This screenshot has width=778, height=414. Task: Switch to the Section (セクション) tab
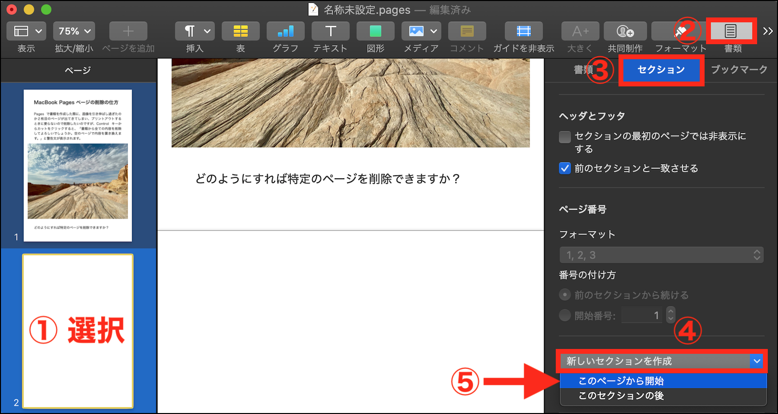pyautogui.click(x=661, y=70)
